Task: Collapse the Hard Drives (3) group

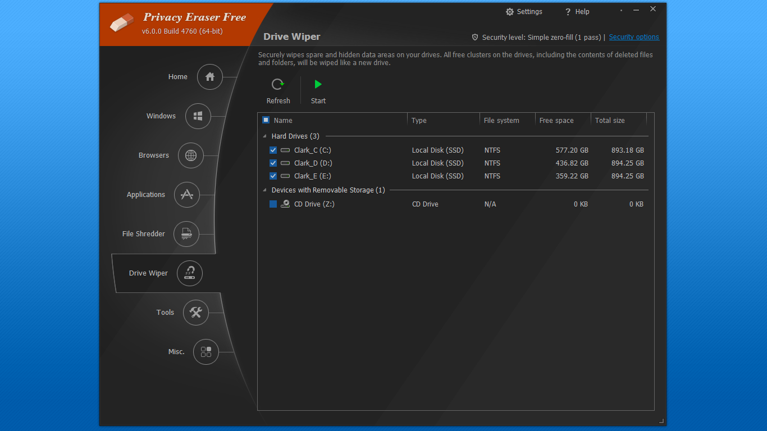Action: 264,136
